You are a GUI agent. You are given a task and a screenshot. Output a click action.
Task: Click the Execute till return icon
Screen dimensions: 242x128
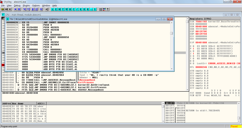click(41, 9)
